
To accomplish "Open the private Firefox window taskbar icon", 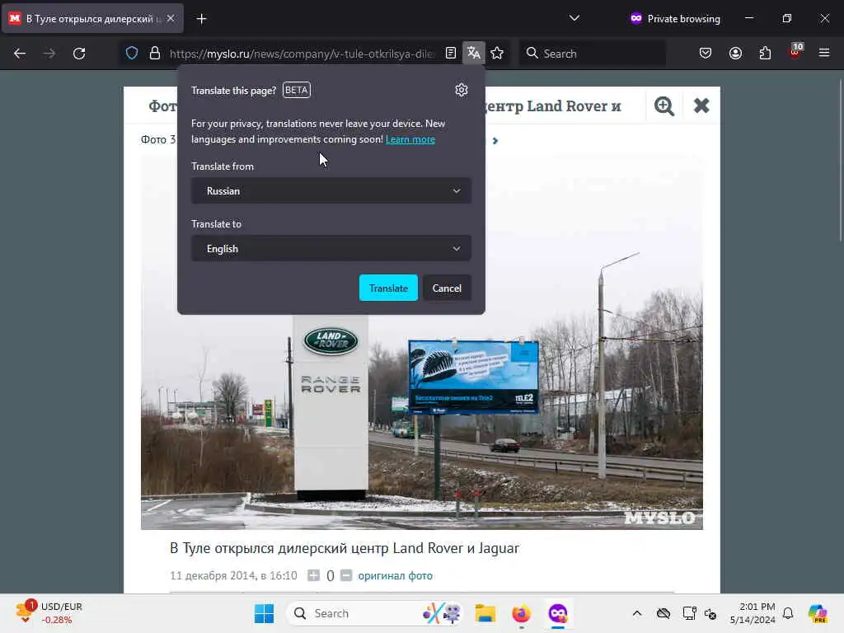I will 558,613.
